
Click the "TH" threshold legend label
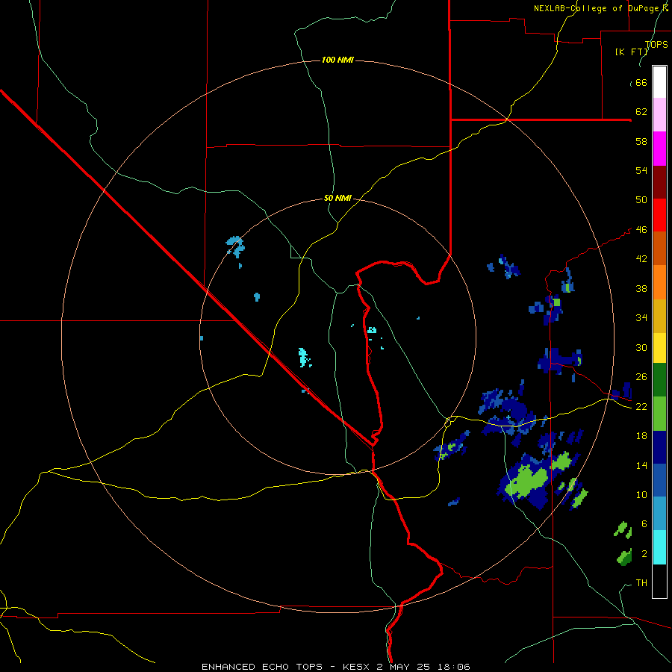[641, 583]
